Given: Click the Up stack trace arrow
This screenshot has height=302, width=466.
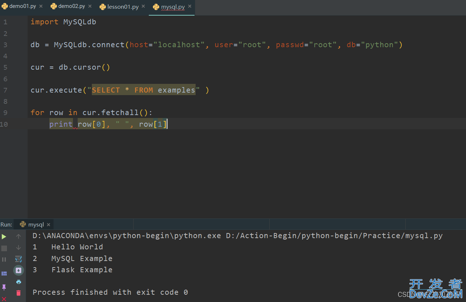Looking at the screenshot, I should 19,237.
